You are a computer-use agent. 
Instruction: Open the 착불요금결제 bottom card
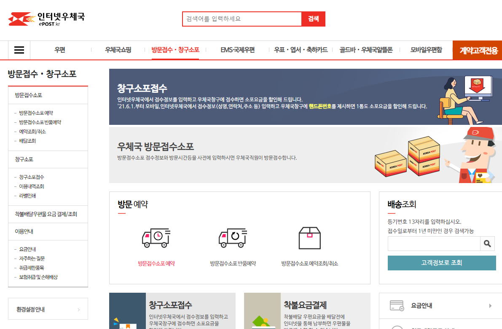click(307, 311)
